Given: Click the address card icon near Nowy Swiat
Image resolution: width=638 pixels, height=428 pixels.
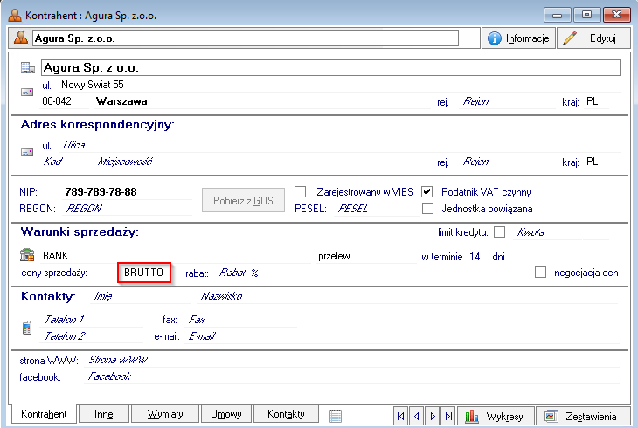Looking at the screenshot, I should click(x=27, y=91).
